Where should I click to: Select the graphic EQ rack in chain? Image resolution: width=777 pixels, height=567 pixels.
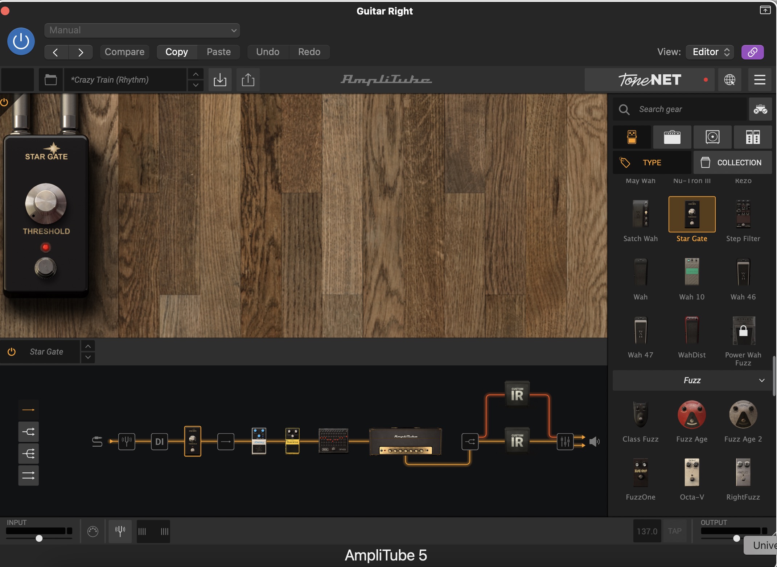pos(333,441)
